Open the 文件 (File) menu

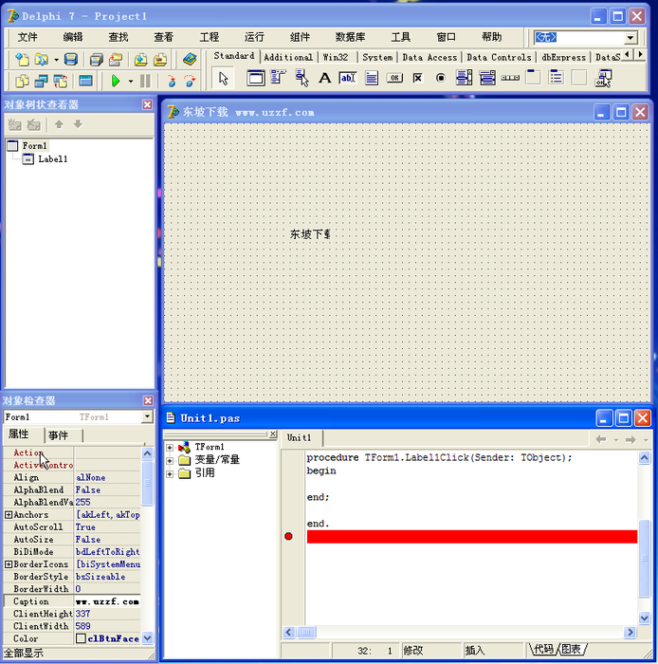pyautogui.click(x=27, y=37)
